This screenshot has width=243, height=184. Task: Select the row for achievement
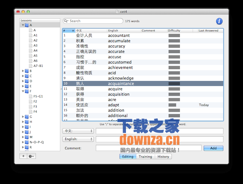pos(143,68)
